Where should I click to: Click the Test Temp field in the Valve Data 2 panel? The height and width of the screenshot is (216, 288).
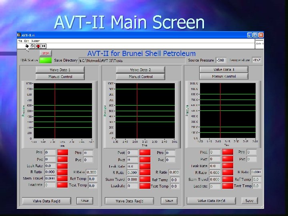pos(175,186)
